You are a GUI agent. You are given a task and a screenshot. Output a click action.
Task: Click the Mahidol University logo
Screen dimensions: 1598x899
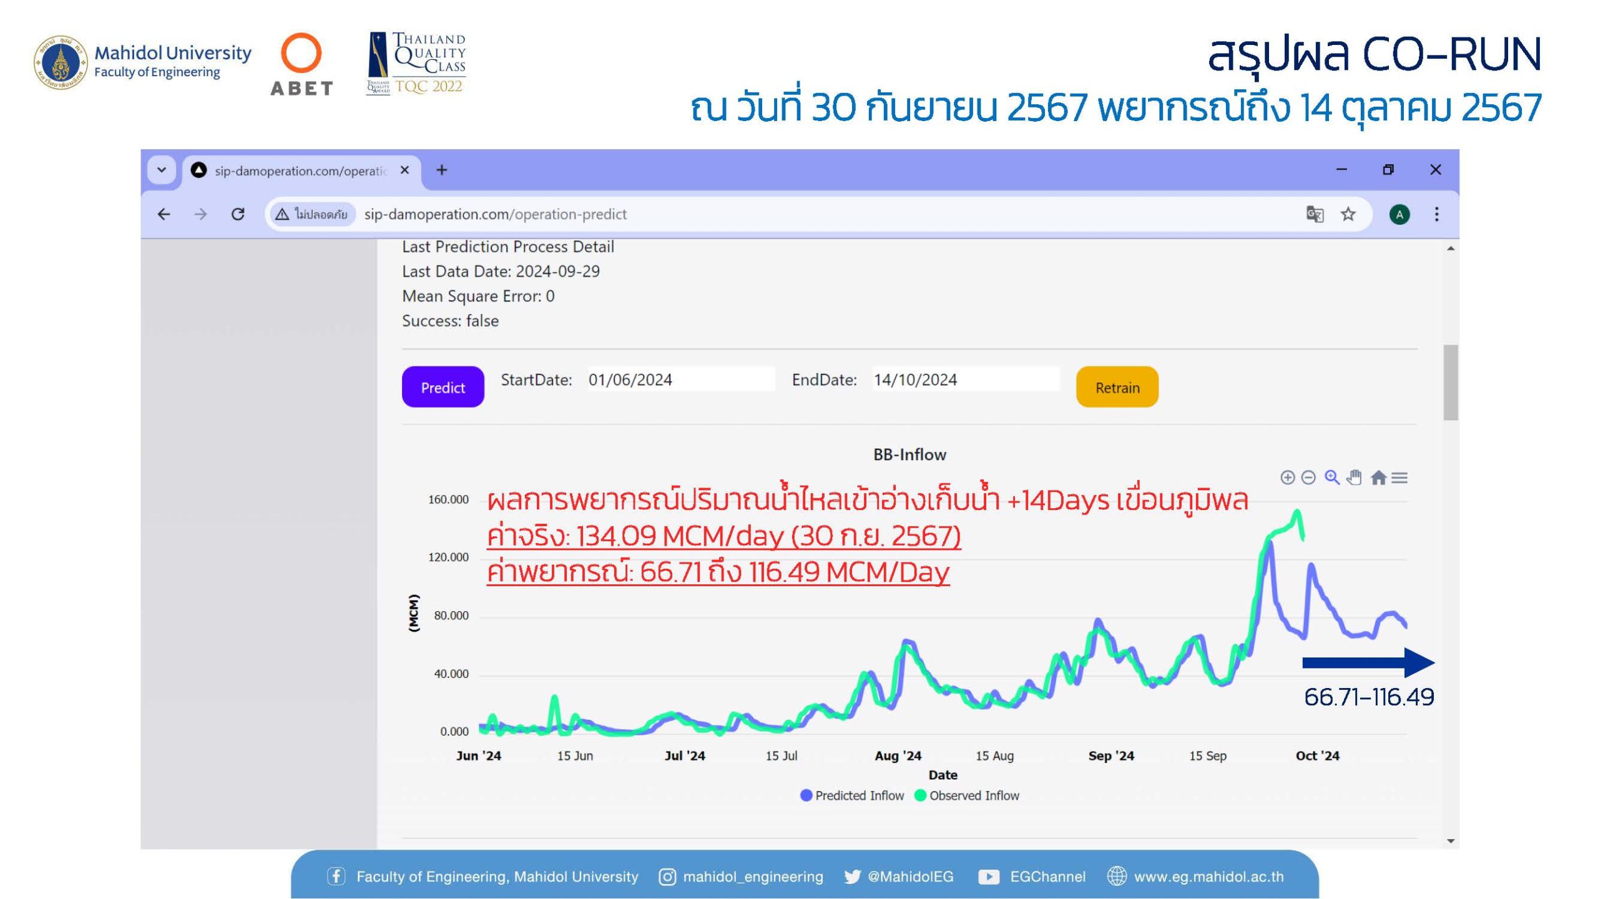tap(142, 62)
